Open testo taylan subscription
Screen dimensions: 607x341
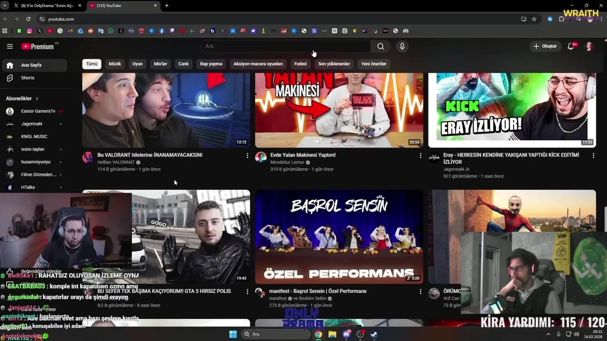(x=34, y=149)
